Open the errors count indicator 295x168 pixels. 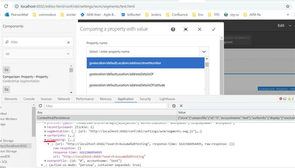(283, 99)
